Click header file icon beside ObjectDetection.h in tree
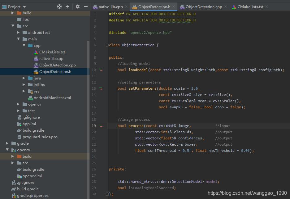Image resolution: width=290 pixels, height=199 pixels. (x=36, y=72)
